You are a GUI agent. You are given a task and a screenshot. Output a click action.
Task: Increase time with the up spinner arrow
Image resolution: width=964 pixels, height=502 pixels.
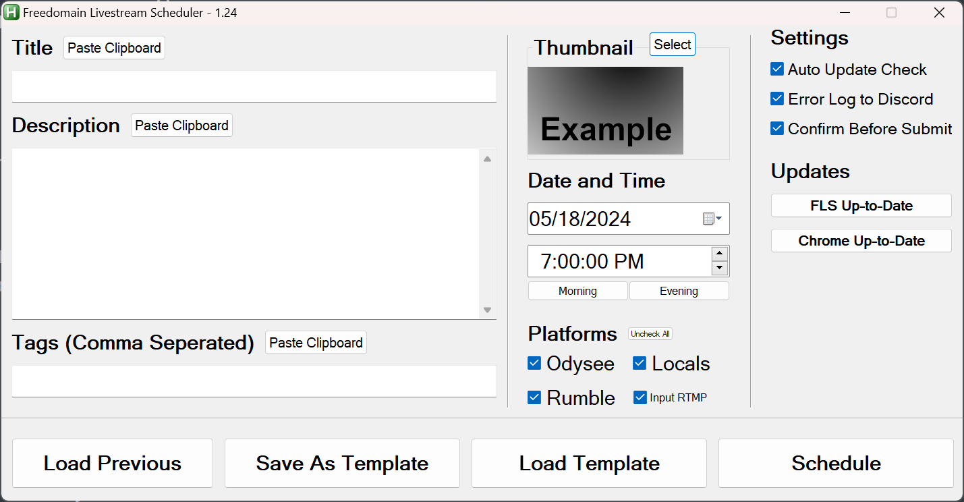pyautogui.click(x=720, y=254)
